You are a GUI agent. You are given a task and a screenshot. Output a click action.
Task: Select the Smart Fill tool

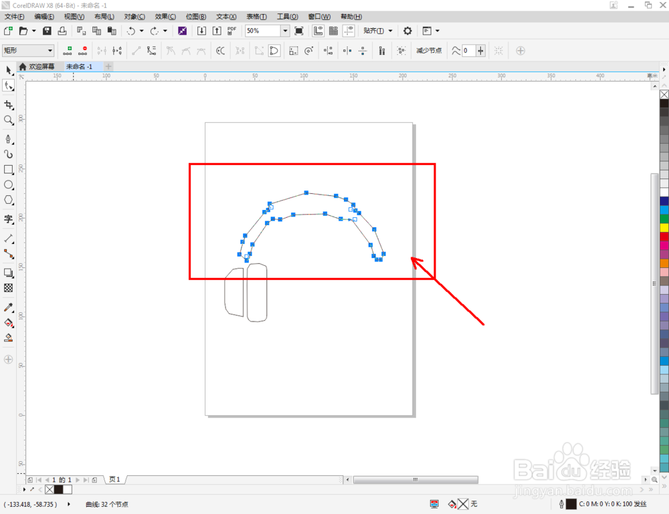coord(9,338)
